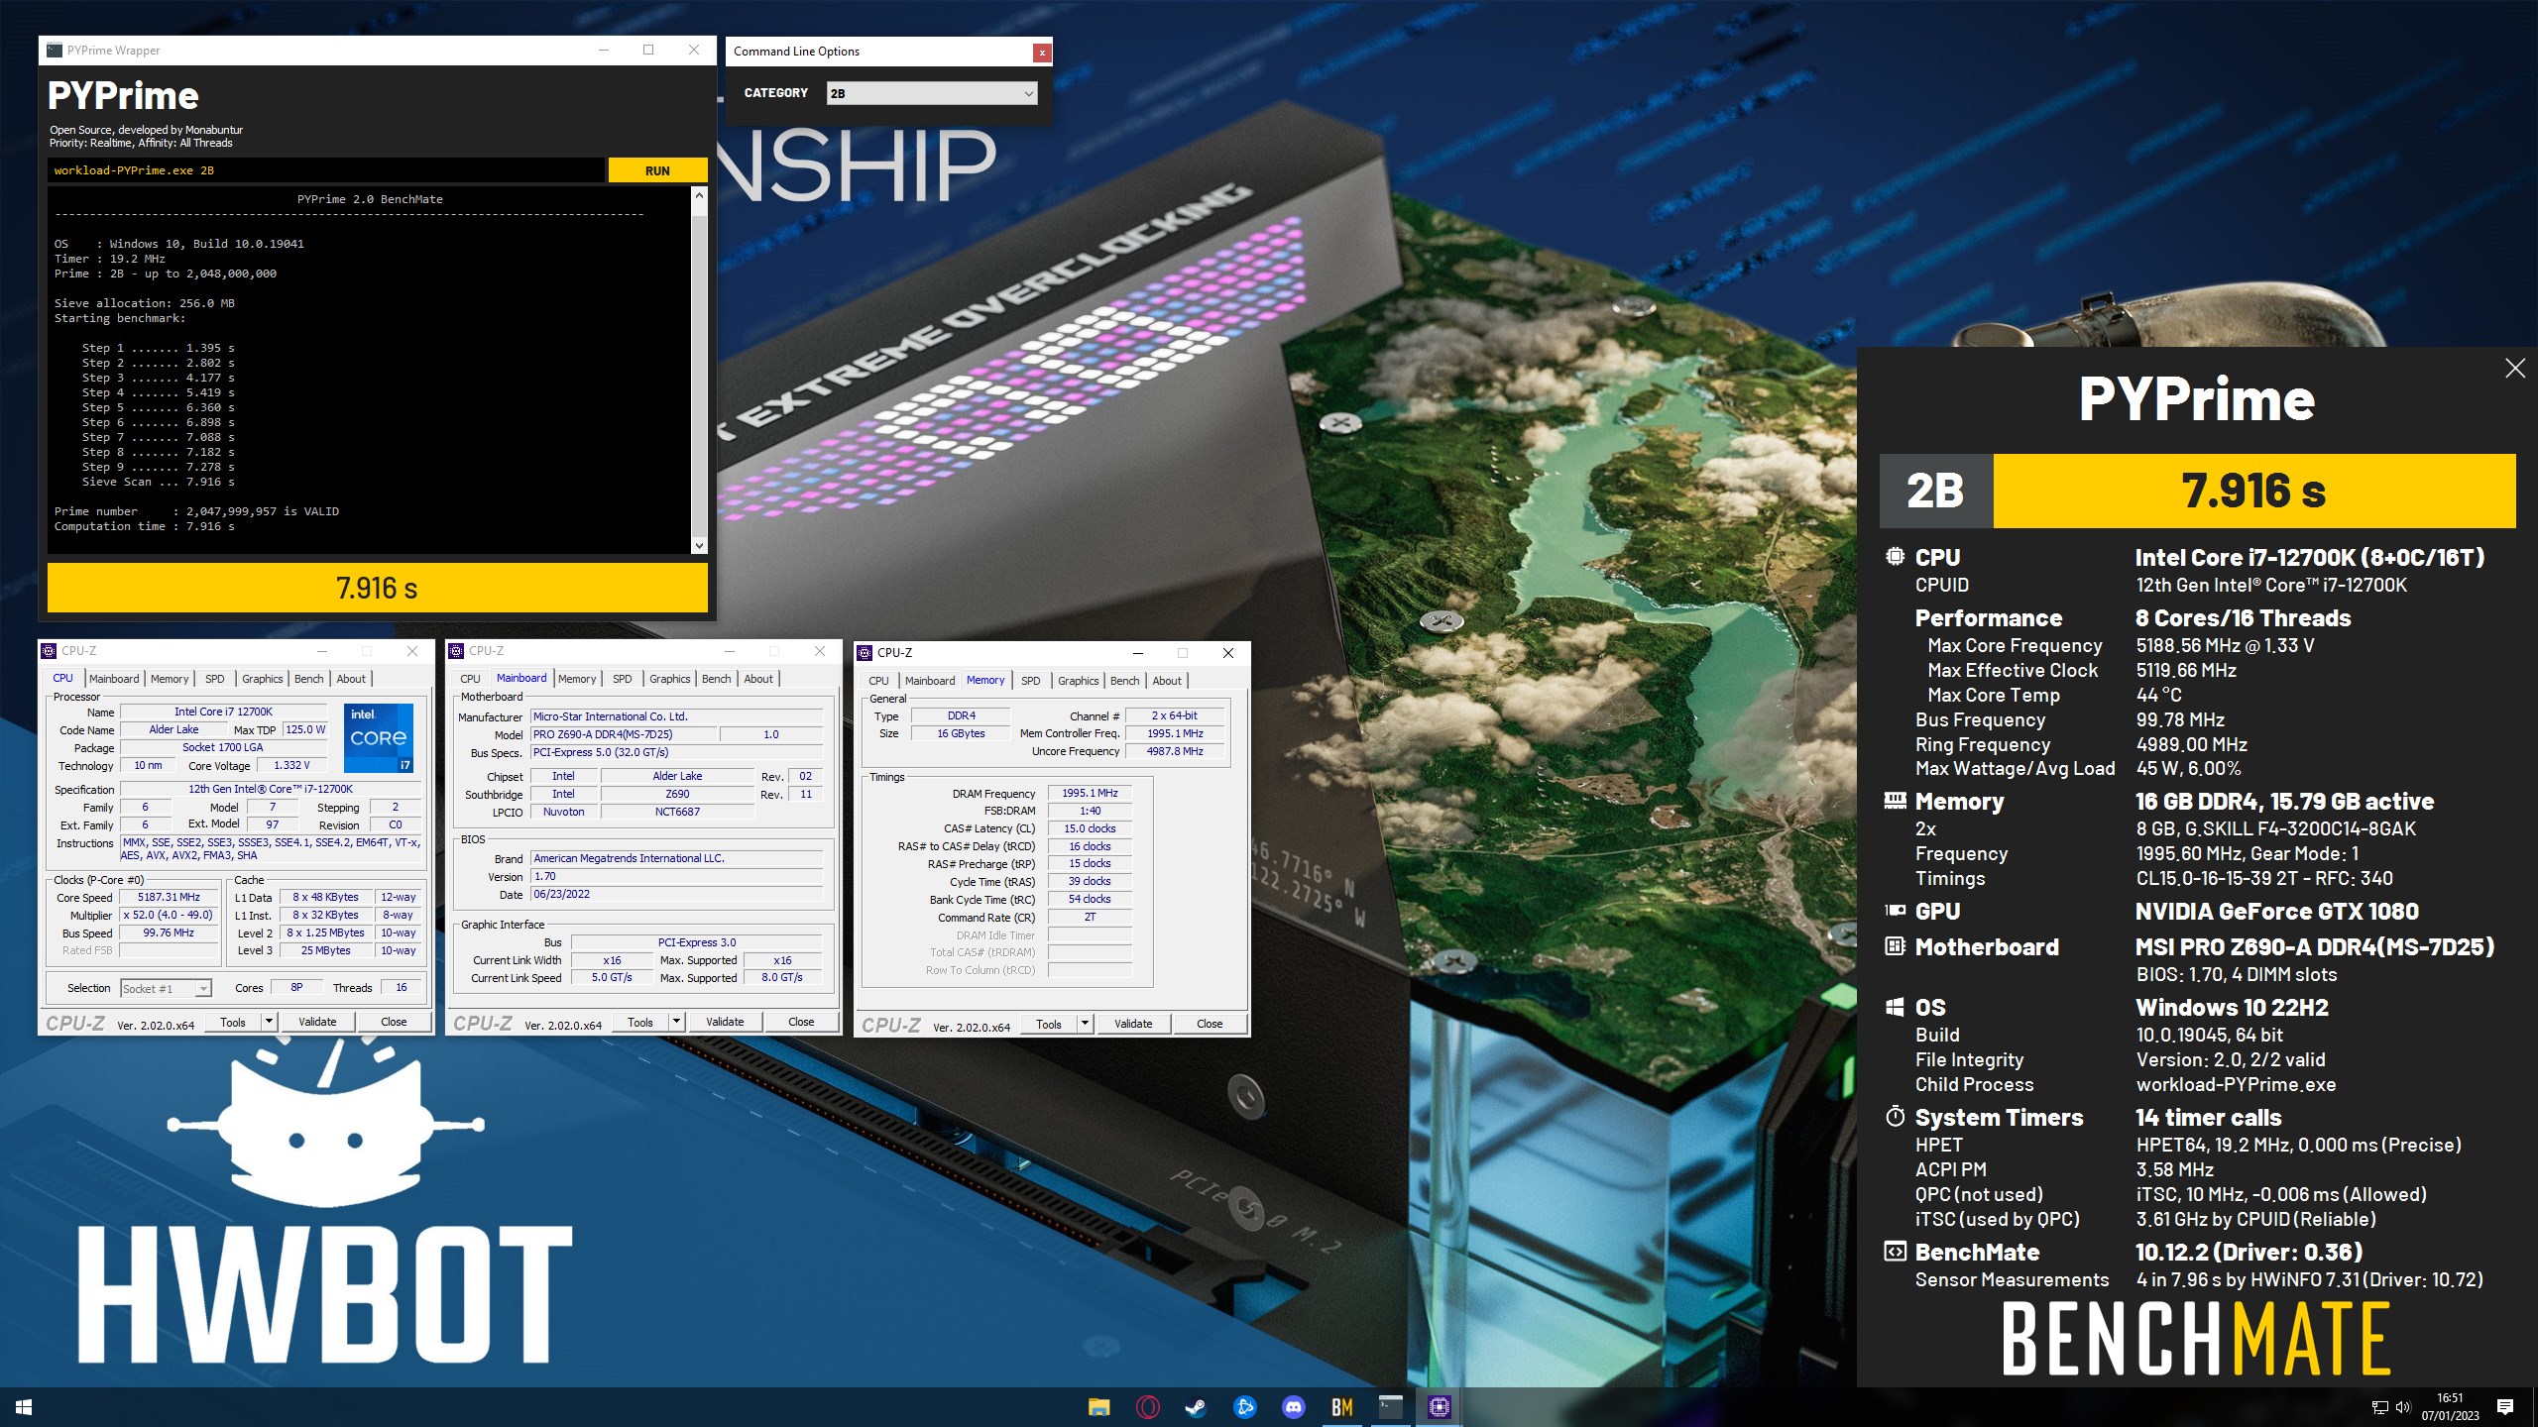
Task: Click Validate in CPU-Z Memory window
Action: tap(1133, 1024)
